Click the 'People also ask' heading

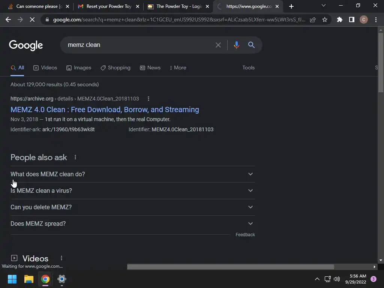[x=39, y=157]
